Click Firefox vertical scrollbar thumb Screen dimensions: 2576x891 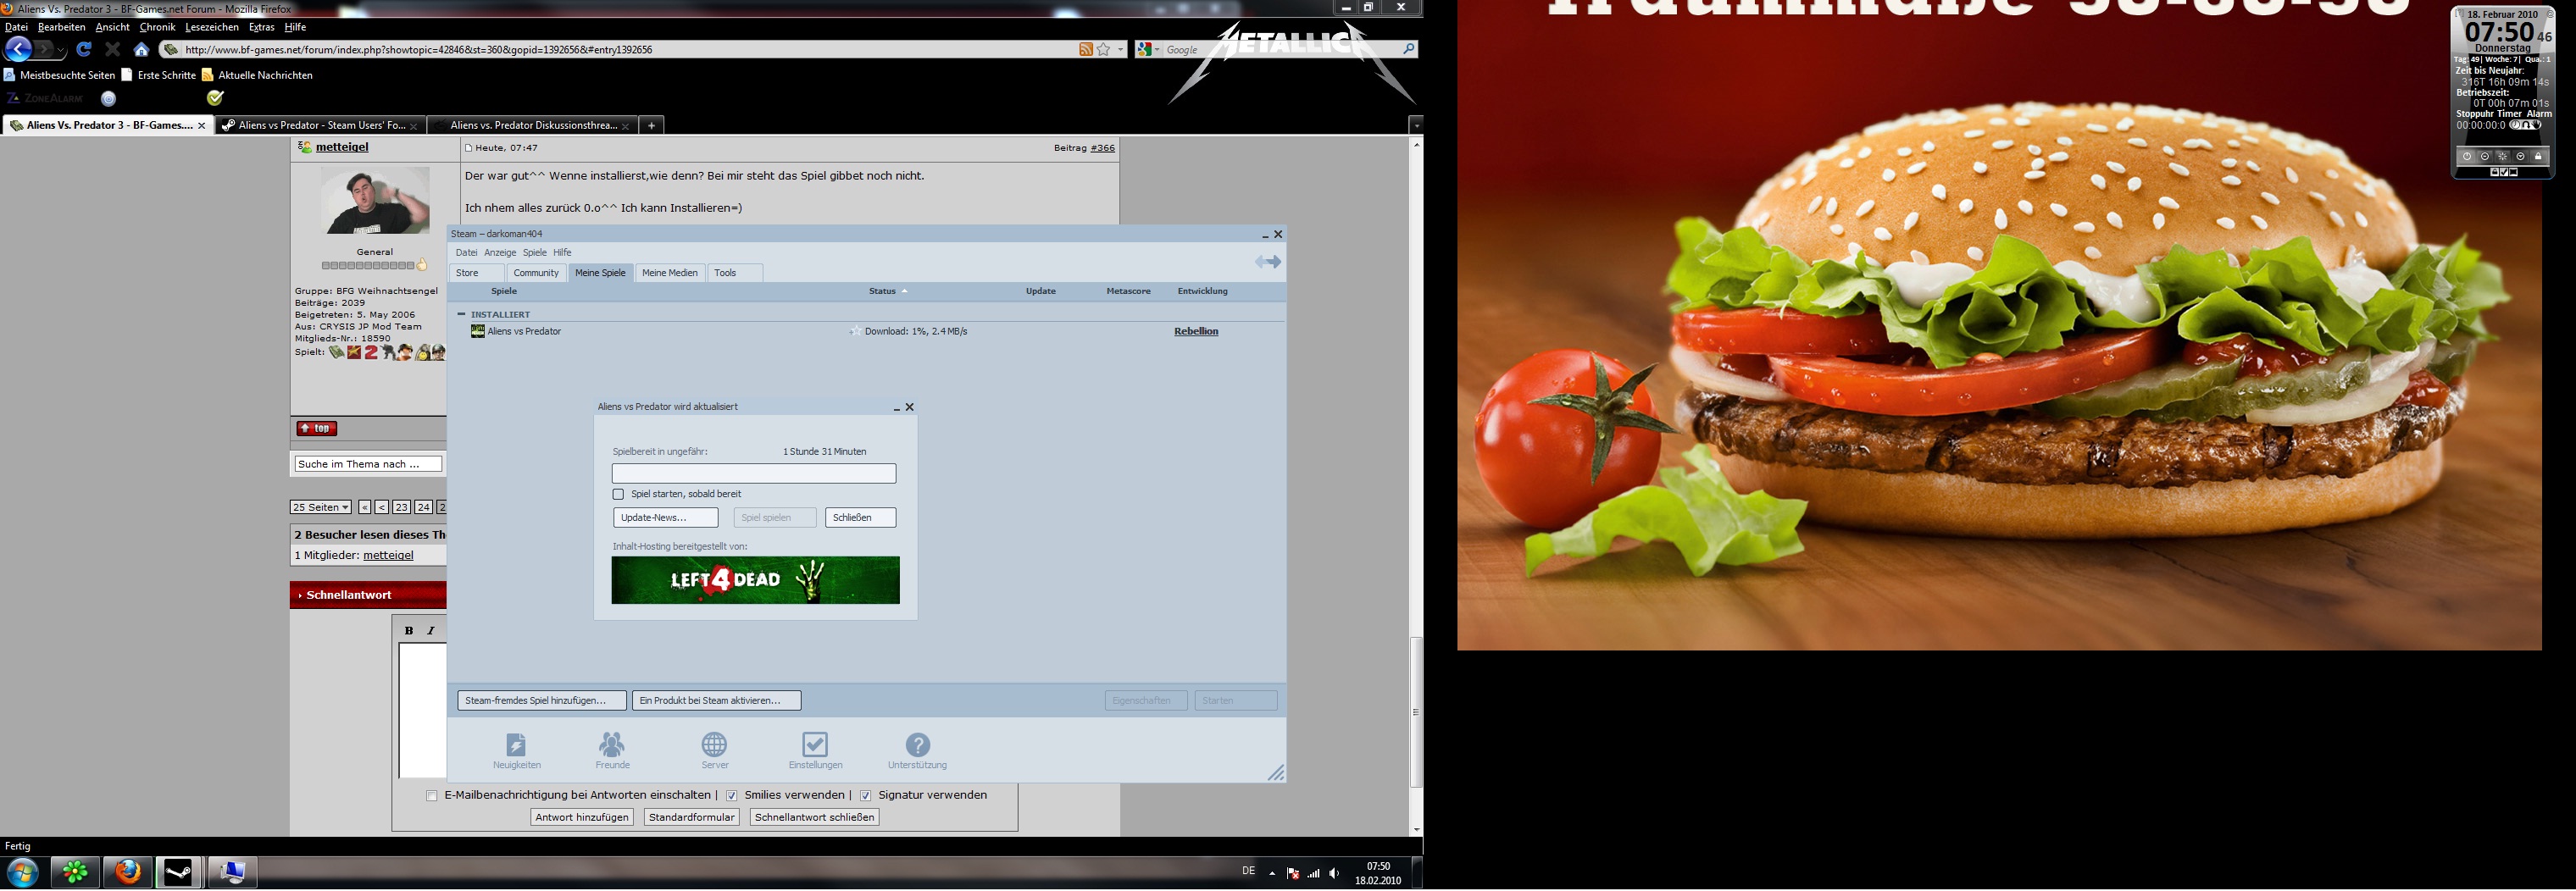[1416, 712]
